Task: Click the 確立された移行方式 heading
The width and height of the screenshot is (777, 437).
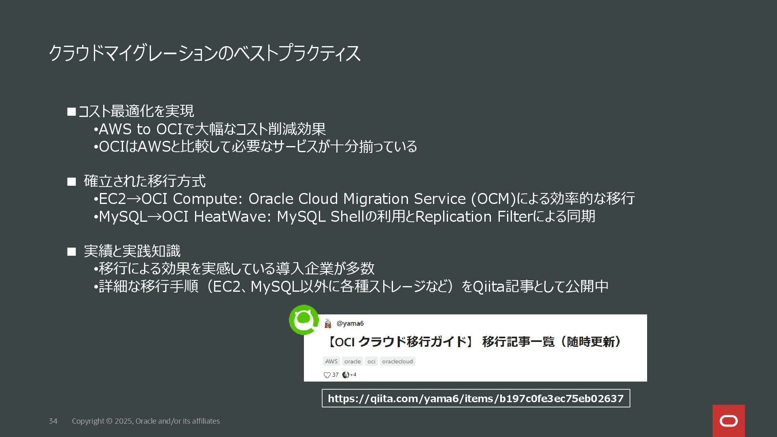Action: (x=144, y=181)
